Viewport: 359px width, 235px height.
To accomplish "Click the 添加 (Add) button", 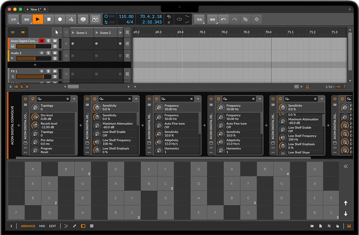I will 199,19.
